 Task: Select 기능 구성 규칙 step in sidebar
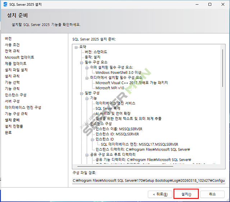[16, 114]
